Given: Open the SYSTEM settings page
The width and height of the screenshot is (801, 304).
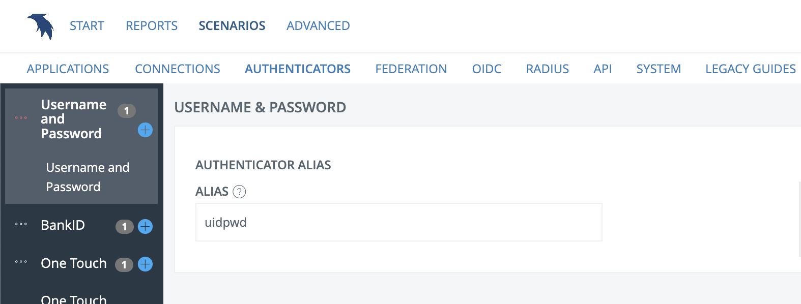Looking at the screenshot, I should click(658, 69).
